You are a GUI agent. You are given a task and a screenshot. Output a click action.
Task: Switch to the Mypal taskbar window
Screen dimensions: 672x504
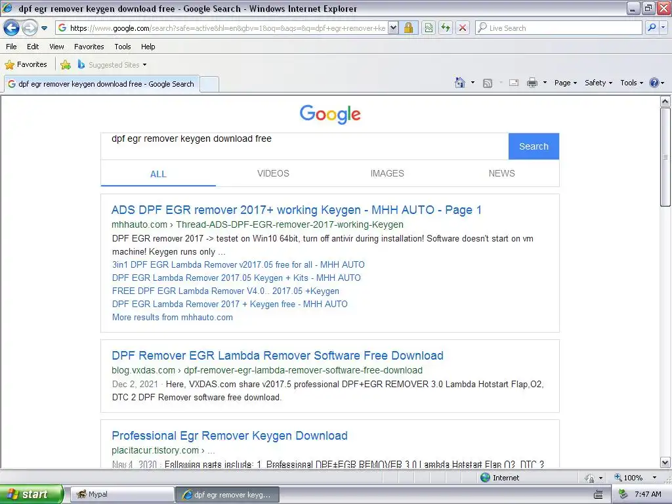pyautogui.click(x=122, y=494)
